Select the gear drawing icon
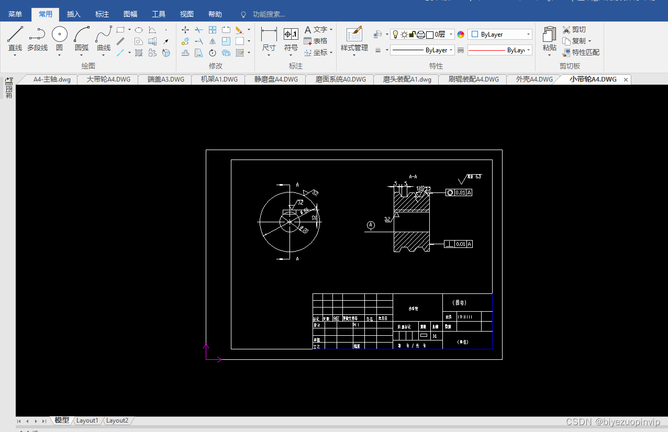The height and width of the screenshot is (432, 668). click(x=152, y=53)
